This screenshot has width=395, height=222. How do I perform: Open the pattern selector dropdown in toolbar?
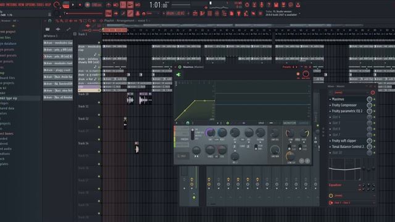coord(175,13)
